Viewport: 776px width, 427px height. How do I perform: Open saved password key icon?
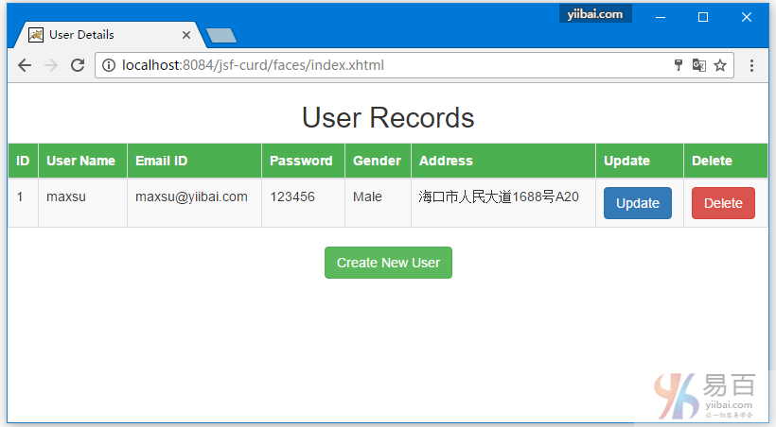click(678, 65)
